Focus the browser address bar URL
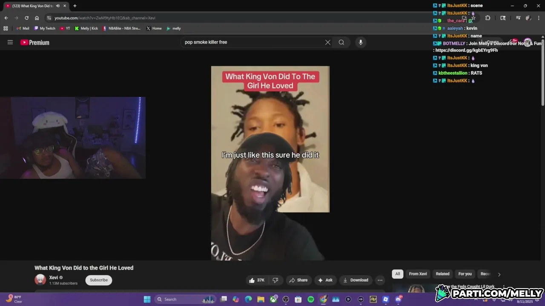This screenshot has height=306, width=545. coord(105,18)
